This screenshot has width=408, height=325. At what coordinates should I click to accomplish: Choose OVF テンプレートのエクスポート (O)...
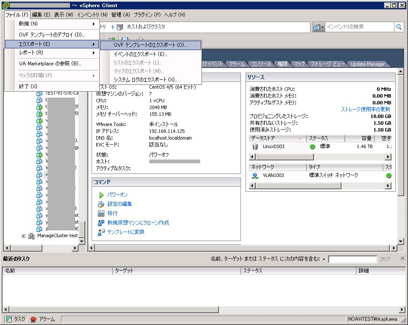click(151, 45)
